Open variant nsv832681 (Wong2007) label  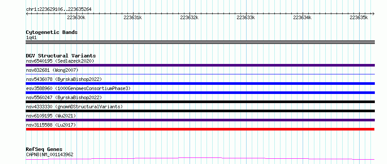tap(52, 70)
